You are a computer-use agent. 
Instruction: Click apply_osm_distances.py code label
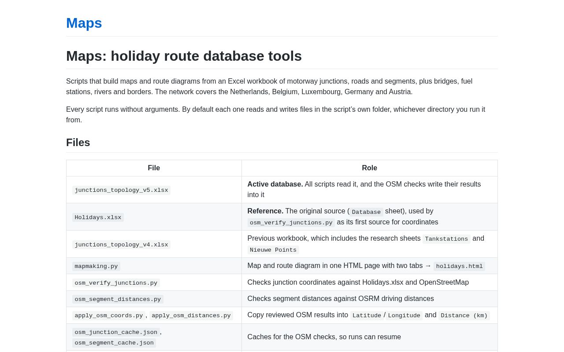tap(191, 315)
